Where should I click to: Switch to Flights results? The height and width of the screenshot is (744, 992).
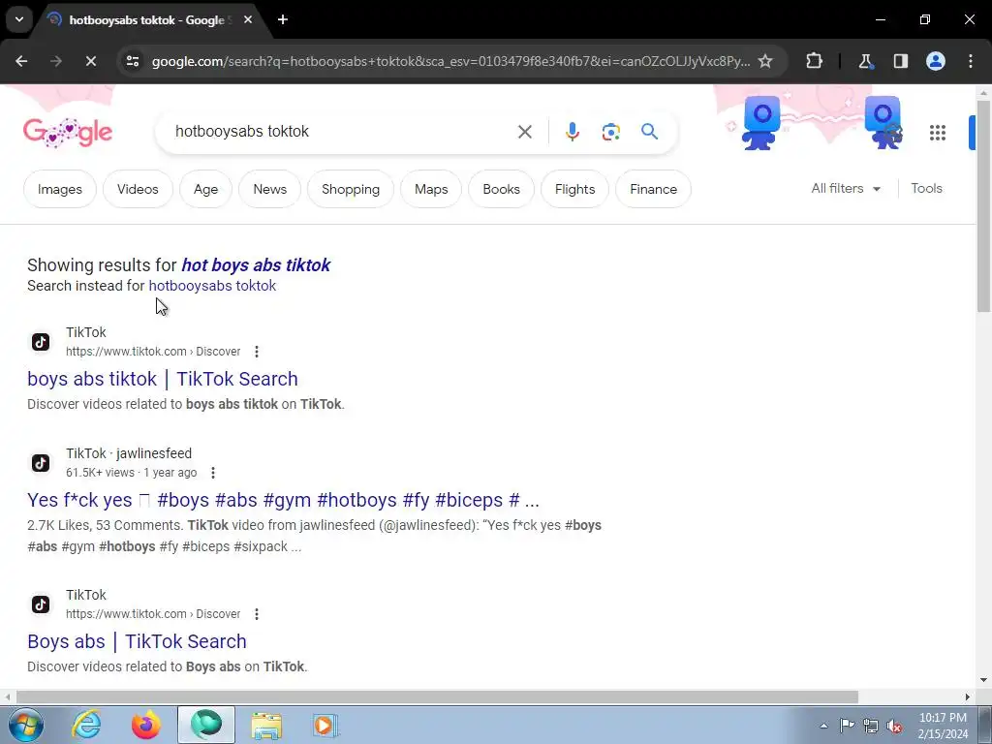pyautogui.click(x=575, y=189)
